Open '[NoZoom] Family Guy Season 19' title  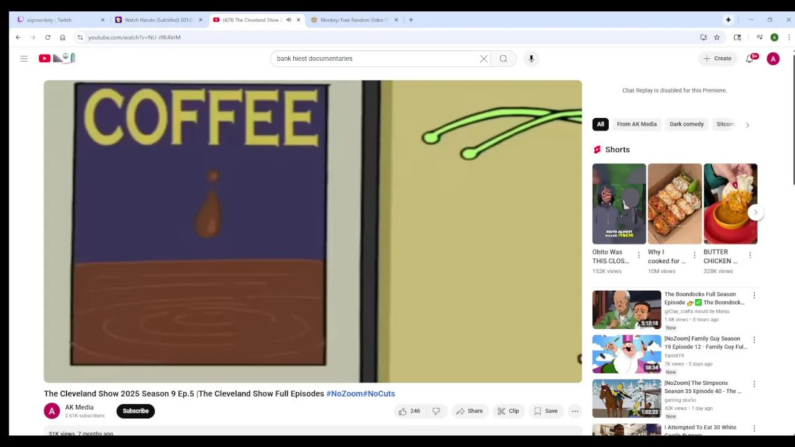[706, 343]
